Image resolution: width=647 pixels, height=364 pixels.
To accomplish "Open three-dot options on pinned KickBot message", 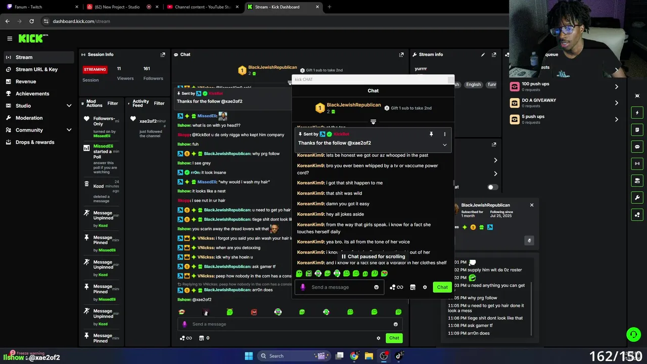I will [x=445, y=134].
